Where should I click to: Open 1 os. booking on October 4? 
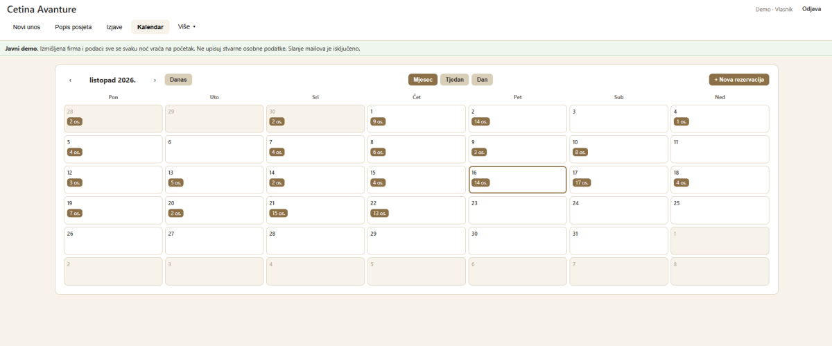click(x=682, y=121)
